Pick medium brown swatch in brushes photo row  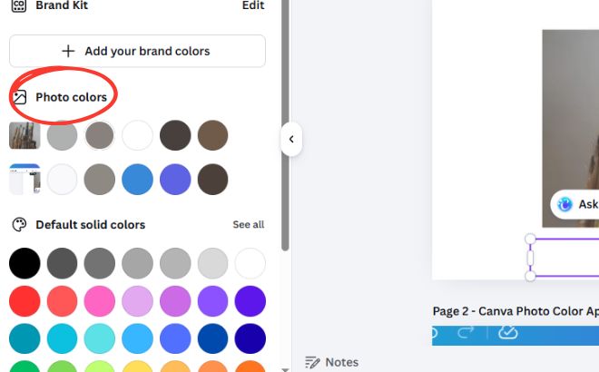(212, 135)
